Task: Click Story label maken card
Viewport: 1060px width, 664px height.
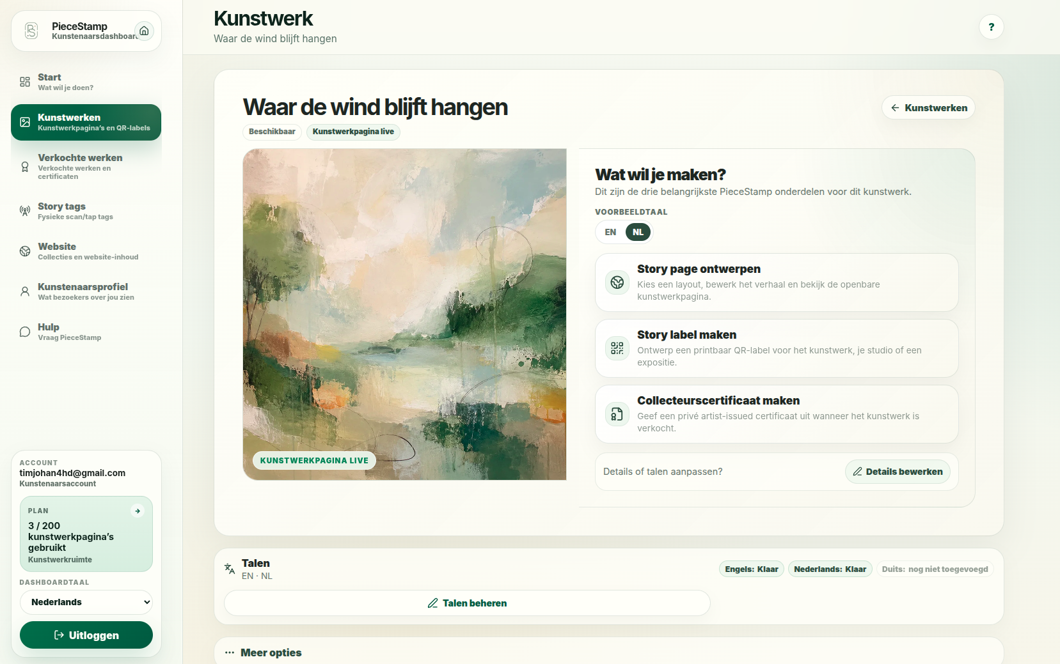Action: point(777,348)
